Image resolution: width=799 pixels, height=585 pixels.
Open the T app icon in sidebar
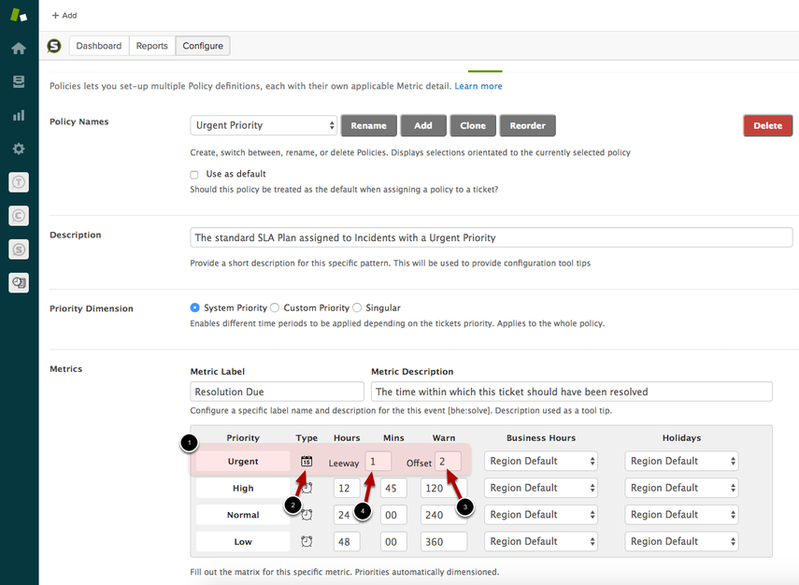pos(19,182)
